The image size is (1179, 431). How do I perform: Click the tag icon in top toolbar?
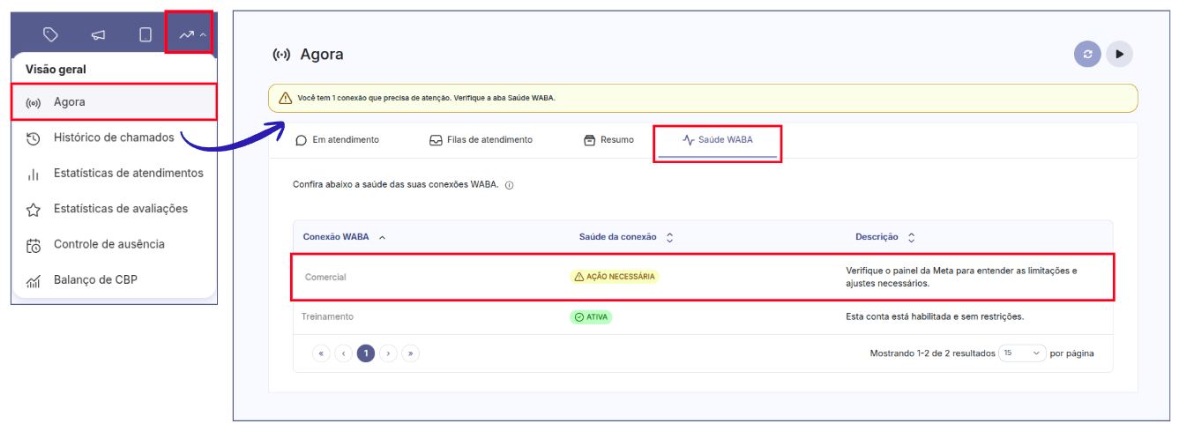coord(51,35)
